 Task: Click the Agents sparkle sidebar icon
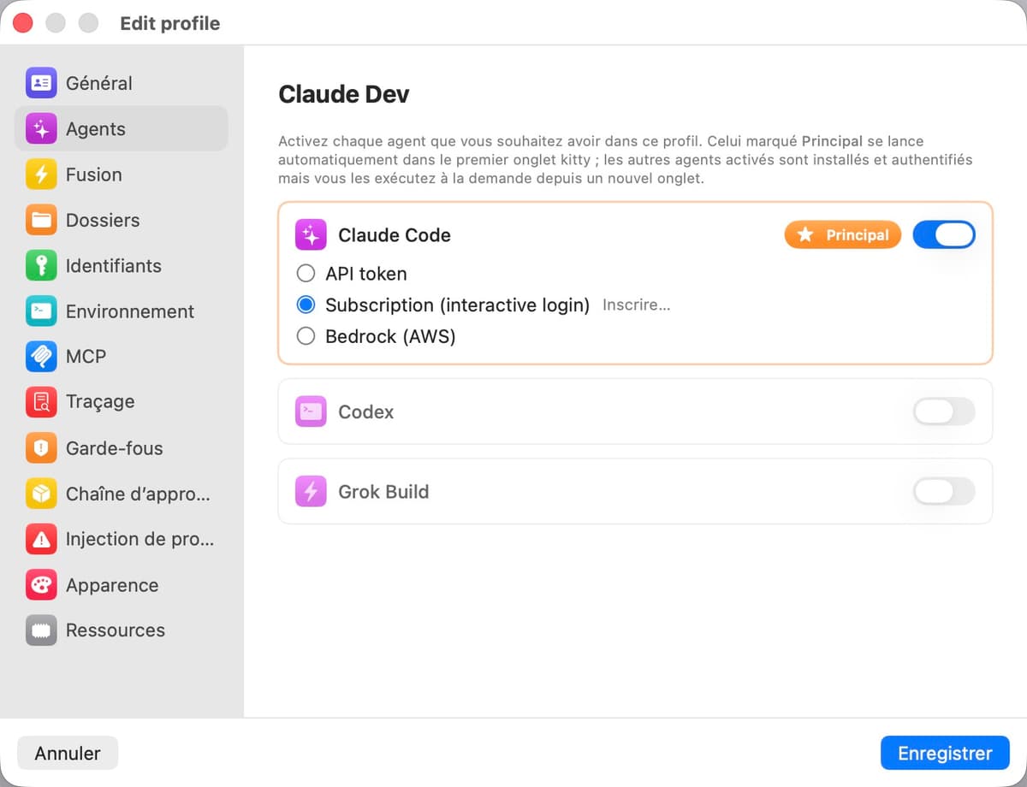[41, 129]
